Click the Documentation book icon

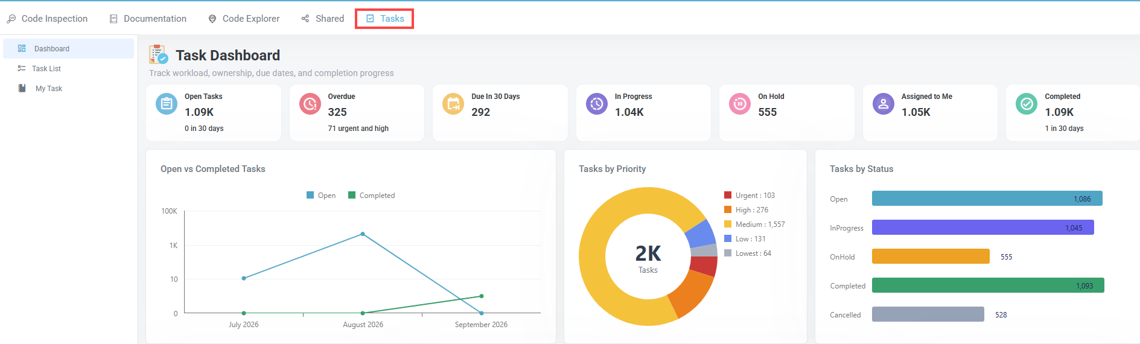(x=113, y=19)
